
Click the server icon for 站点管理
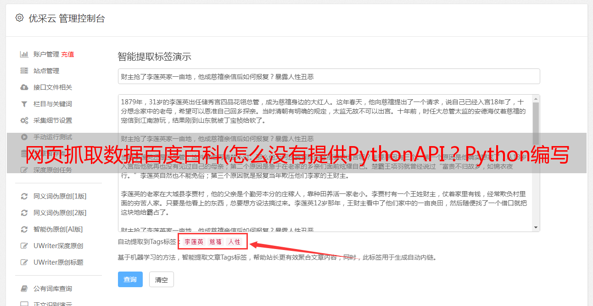(x=24, y=71)
